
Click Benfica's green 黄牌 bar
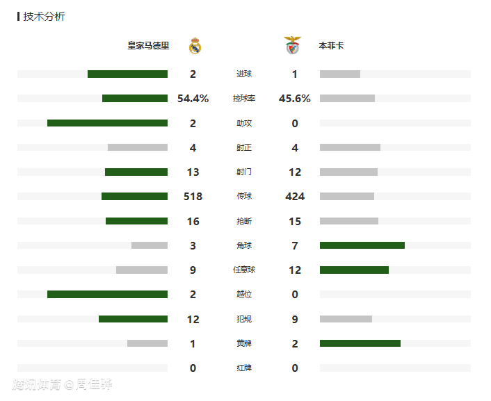[x=360, y=343]
